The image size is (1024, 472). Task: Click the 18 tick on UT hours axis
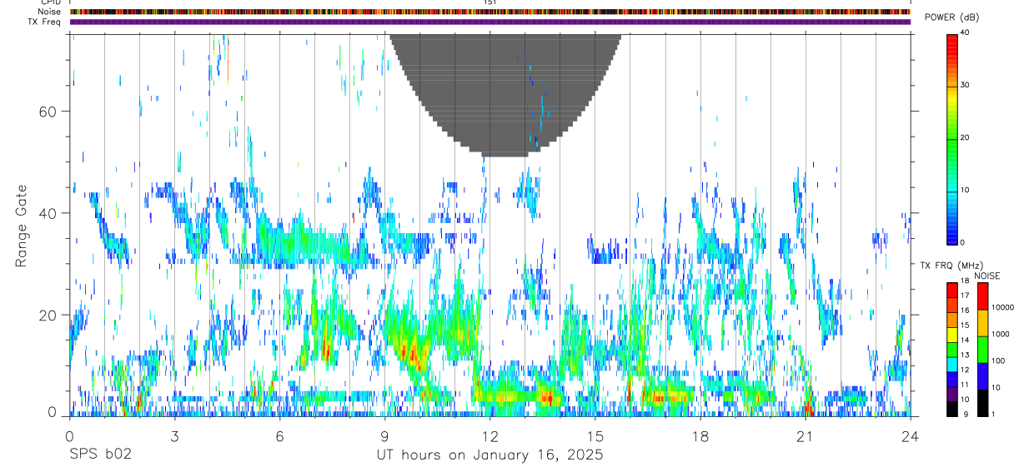pos(700,435)
